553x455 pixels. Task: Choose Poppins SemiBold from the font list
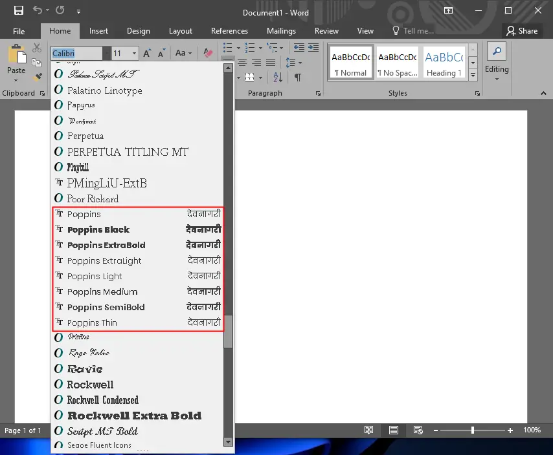(x=138, y=307)
